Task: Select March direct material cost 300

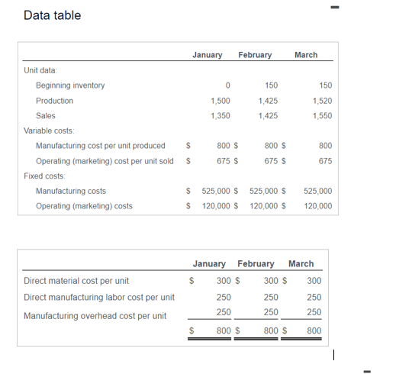Action: (314, 281)
